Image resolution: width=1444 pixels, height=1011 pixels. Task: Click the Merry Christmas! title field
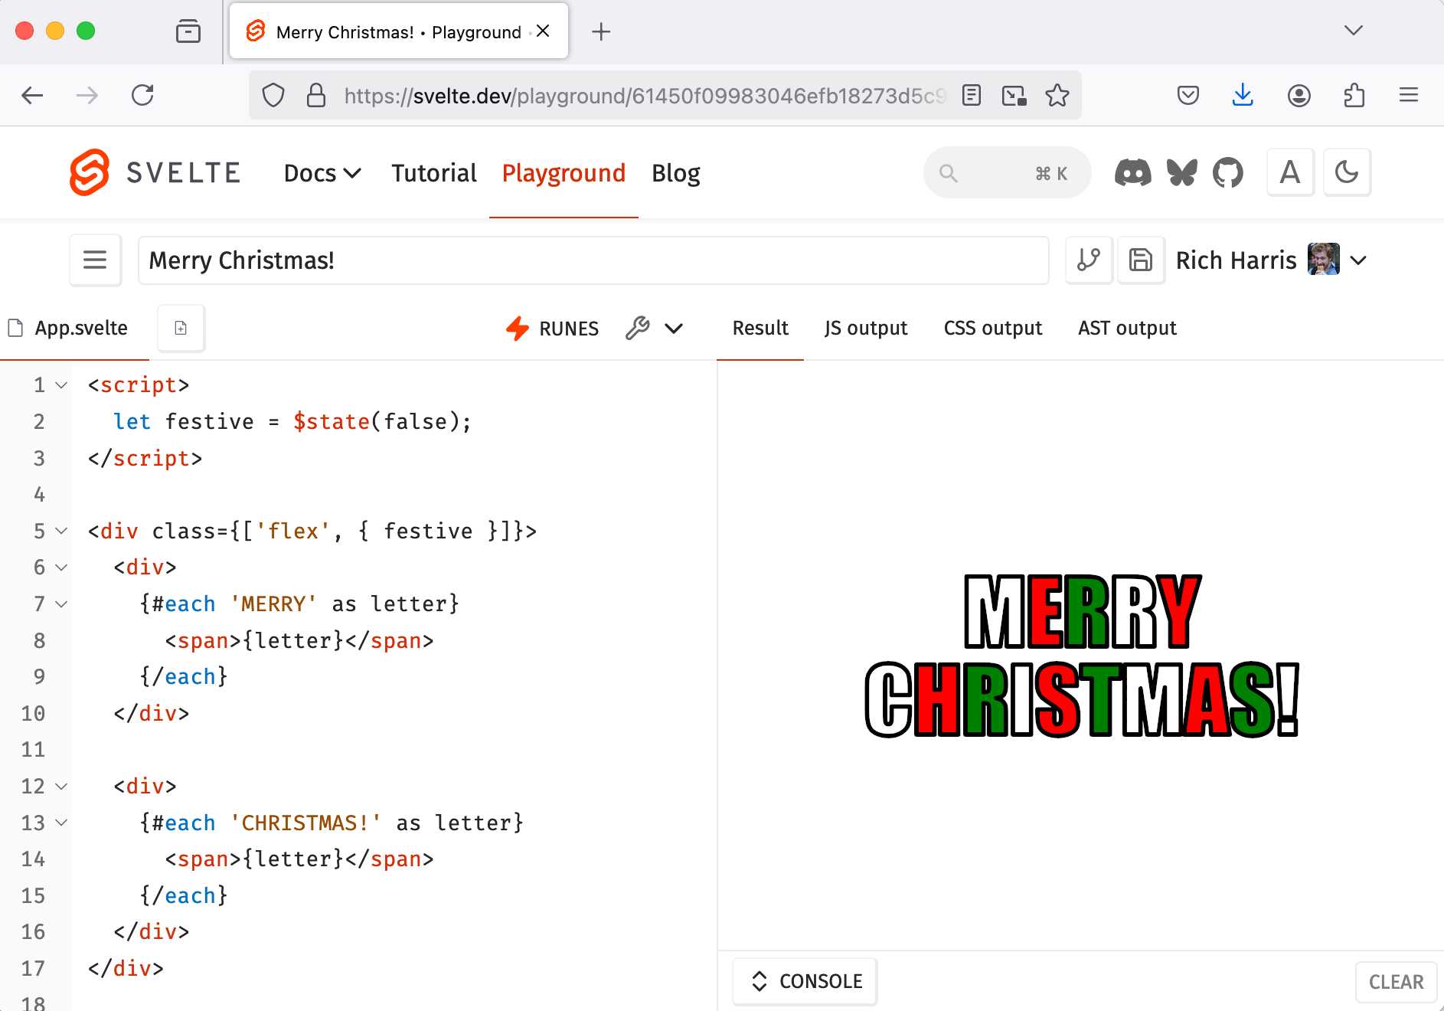click(x=593, y=260)
